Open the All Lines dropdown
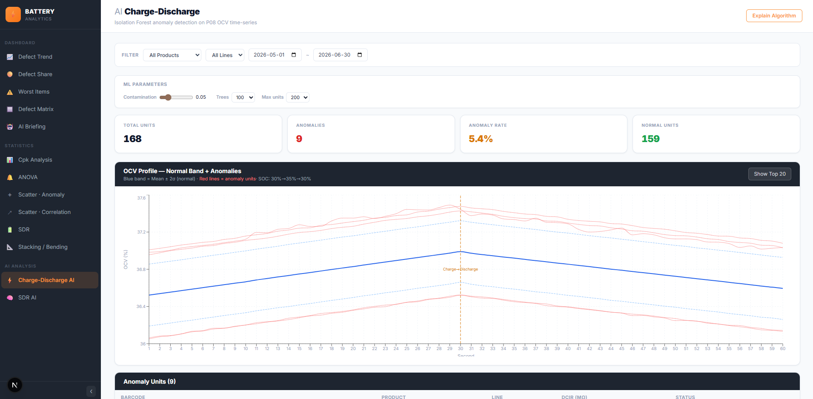 click(x=225, y=55)
